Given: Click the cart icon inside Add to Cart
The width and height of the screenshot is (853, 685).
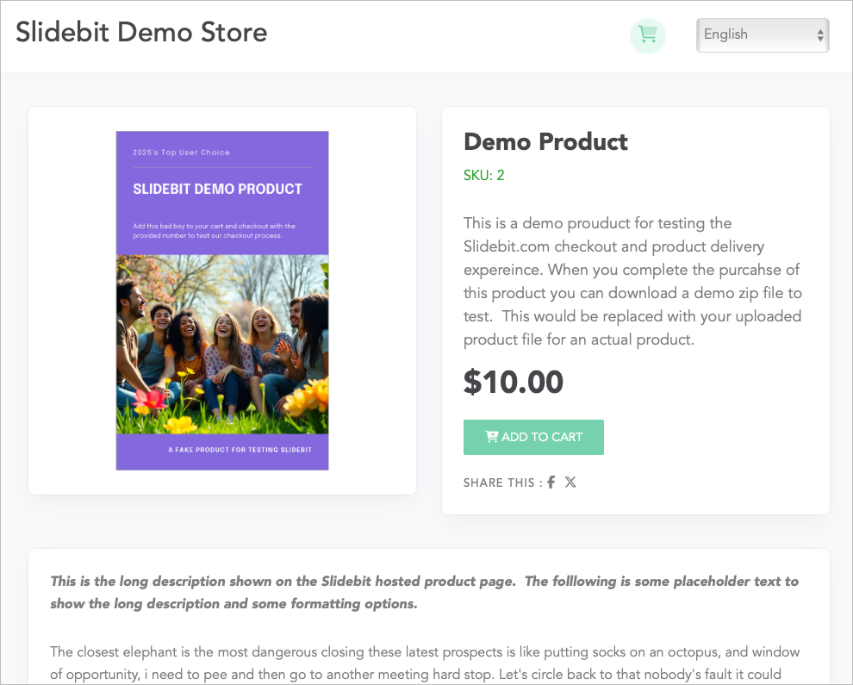Looking at the screenshot, I should (492, 437).
